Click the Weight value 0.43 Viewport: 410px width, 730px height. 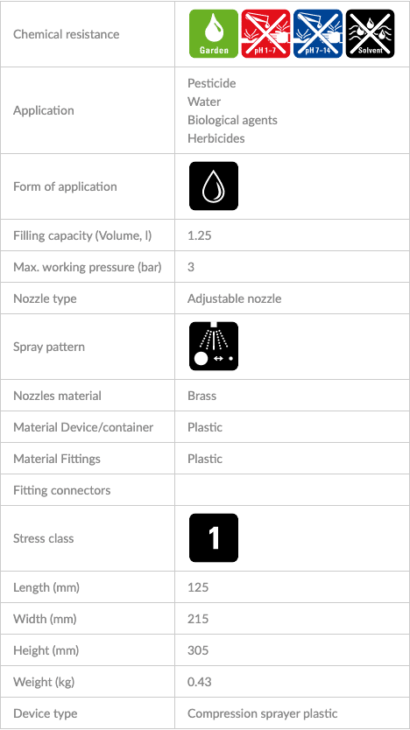click(200, 682)
